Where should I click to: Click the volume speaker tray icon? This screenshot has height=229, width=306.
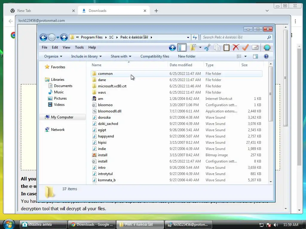[276, 225]
